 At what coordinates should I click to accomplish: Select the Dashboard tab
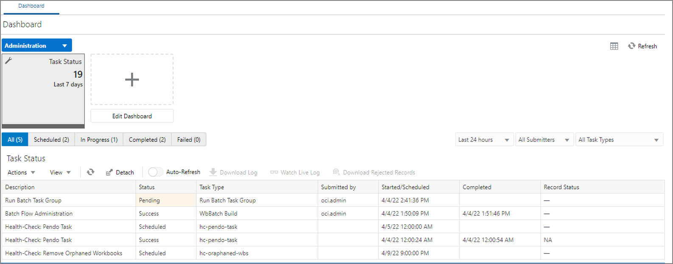(x=31, y=6)
